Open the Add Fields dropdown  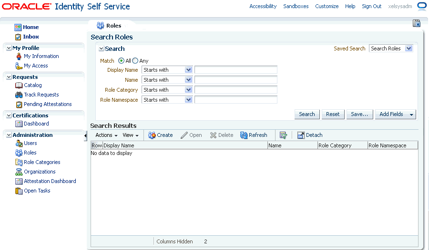click(396, 115)
